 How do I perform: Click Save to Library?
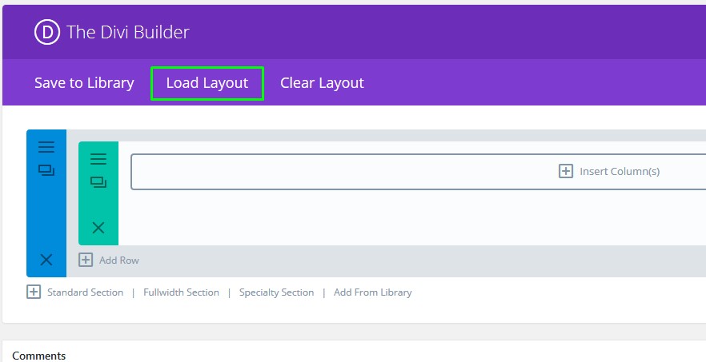[84, 83]
